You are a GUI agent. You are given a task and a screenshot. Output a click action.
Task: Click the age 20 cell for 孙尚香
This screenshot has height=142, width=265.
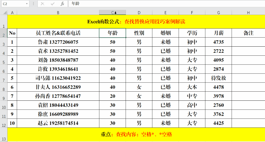(x=112, y=96)
